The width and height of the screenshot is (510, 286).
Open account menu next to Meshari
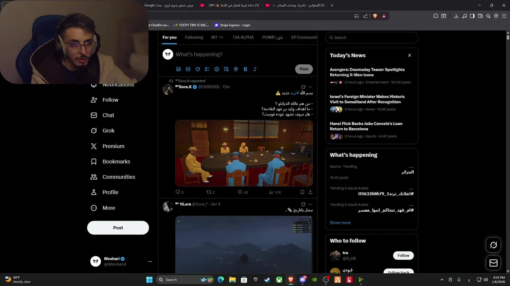[x=150, y=261]
